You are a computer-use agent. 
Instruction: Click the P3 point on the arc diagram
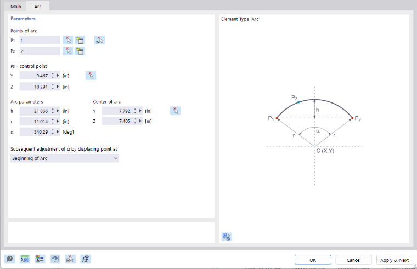[298, 102]
